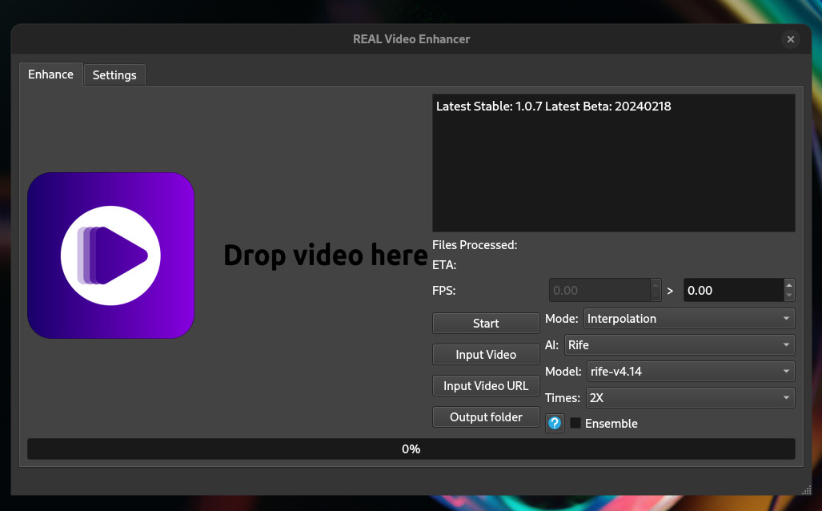The height and width of the screenshot is (511, 822).
Task: Switch to the Settings tab
Action: (114, 75)
